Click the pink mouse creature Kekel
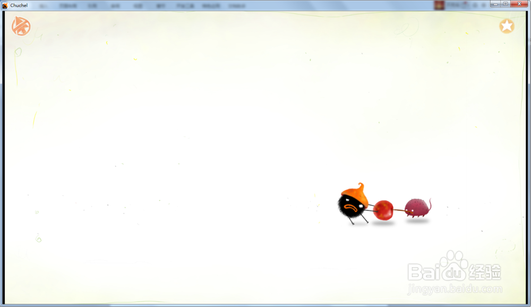Viewport: 531px width, 307px height. tap(418, 208)
